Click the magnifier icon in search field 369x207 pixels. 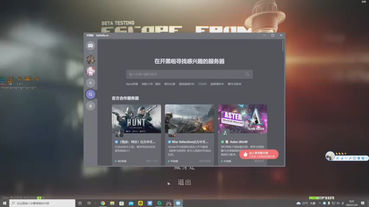[247, 74]
